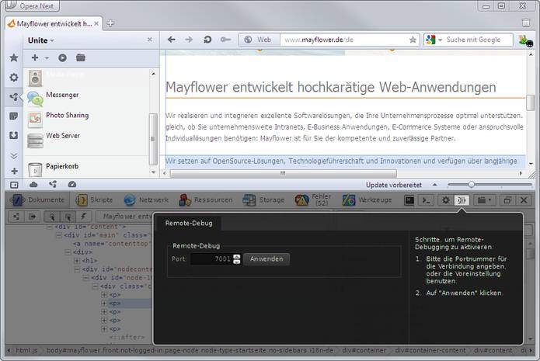The image size is (540, 361).
Task: Click the Port number field 7001
Action: 211,259
